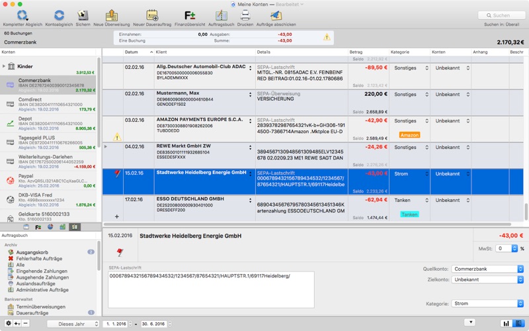Sort the table by the Datum column
Viewport: 529px width, 331px height.
pyautogui.click(x=139, y=52)
